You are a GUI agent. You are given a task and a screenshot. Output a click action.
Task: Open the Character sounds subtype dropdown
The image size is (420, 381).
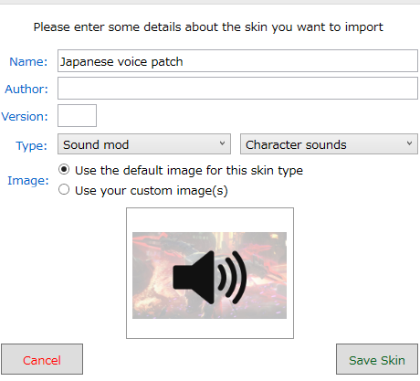click(329, 144)
